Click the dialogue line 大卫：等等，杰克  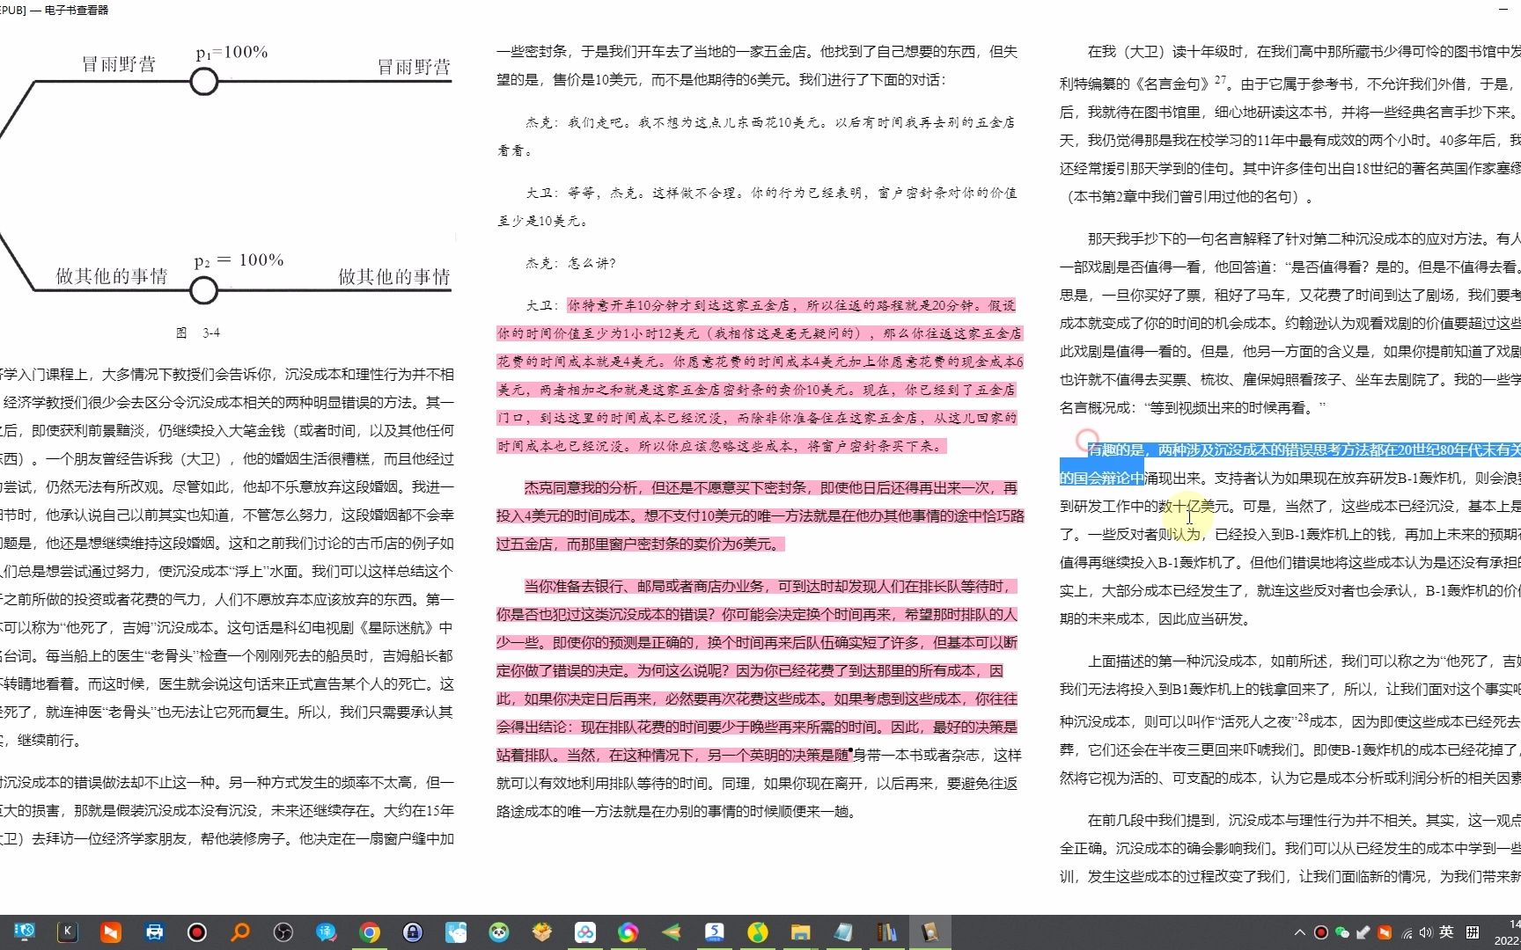pos(758,207)
